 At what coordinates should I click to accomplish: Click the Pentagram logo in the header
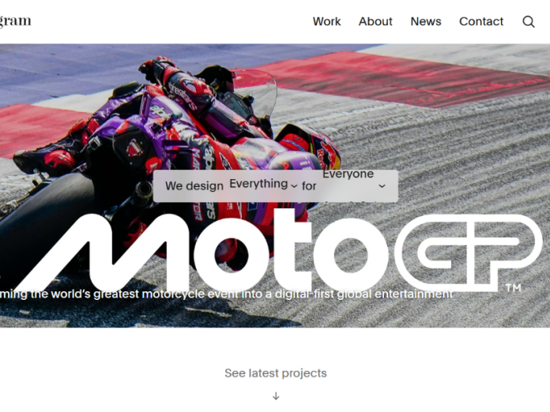[x=16, y=21]
